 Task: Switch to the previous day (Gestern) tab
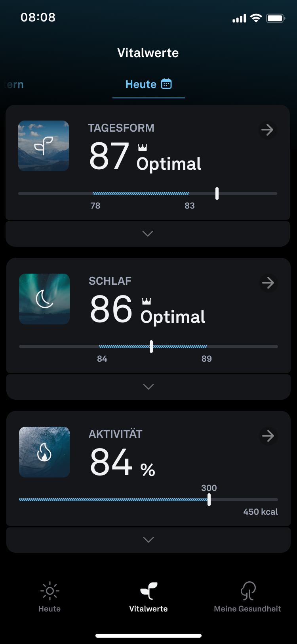(x=14, y=84)
